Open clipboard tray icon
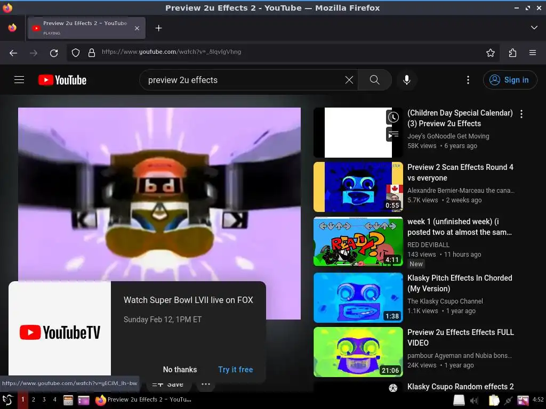 [x=493, y=400]
